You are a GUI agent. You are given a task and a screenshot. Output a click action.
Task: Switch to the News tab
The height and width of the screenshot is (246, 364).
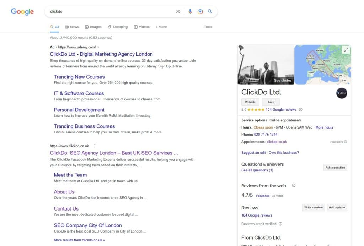(x=72, y=27)
